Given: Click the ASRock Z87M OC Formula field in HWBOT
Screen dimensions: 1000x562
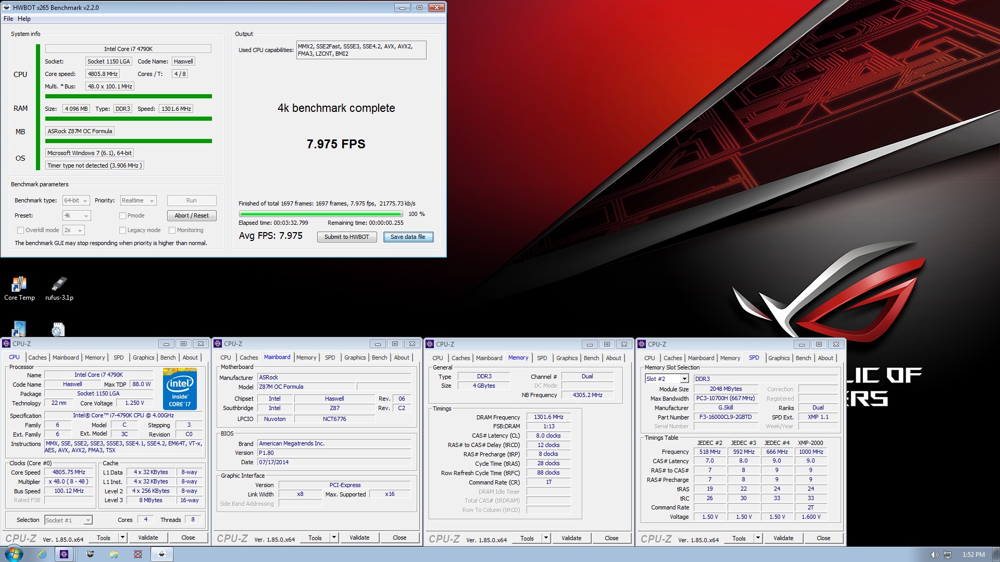Looking at the screenshot, I should click(80, 131).
